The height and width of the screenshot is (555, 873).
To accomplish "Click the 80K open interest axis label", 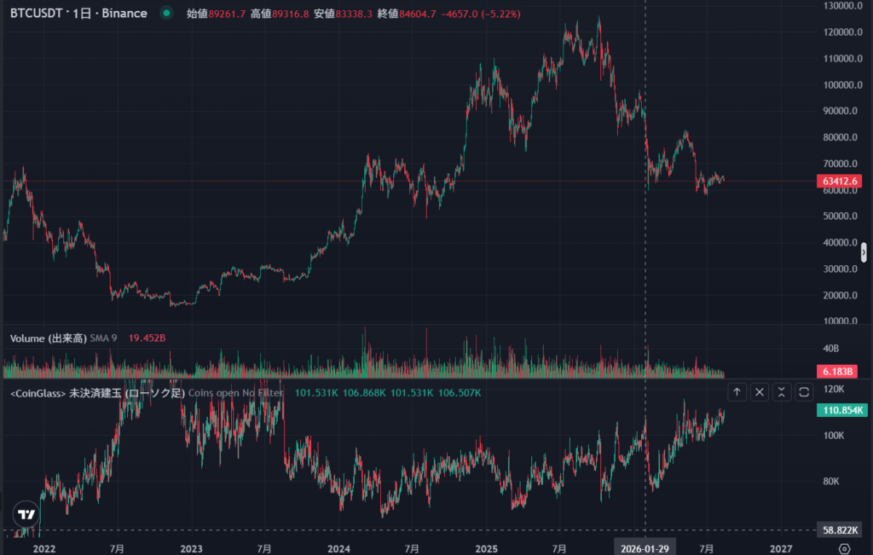I will pos(831,482).
